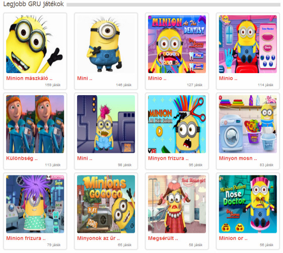Open the Hurt Minion girl thumbnail
Screen dimensions: 283x253
pyautogui.click(x=177, y=204)
